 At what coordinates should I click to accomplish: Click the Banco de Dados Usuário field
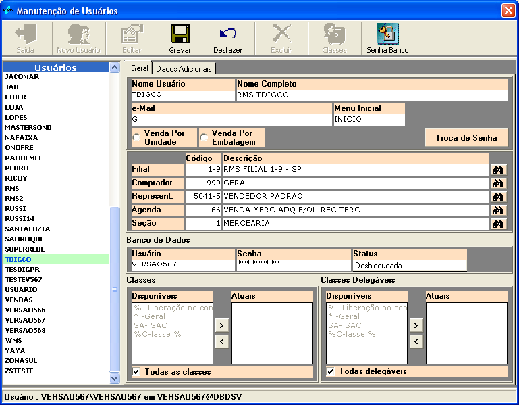(183, 264)
